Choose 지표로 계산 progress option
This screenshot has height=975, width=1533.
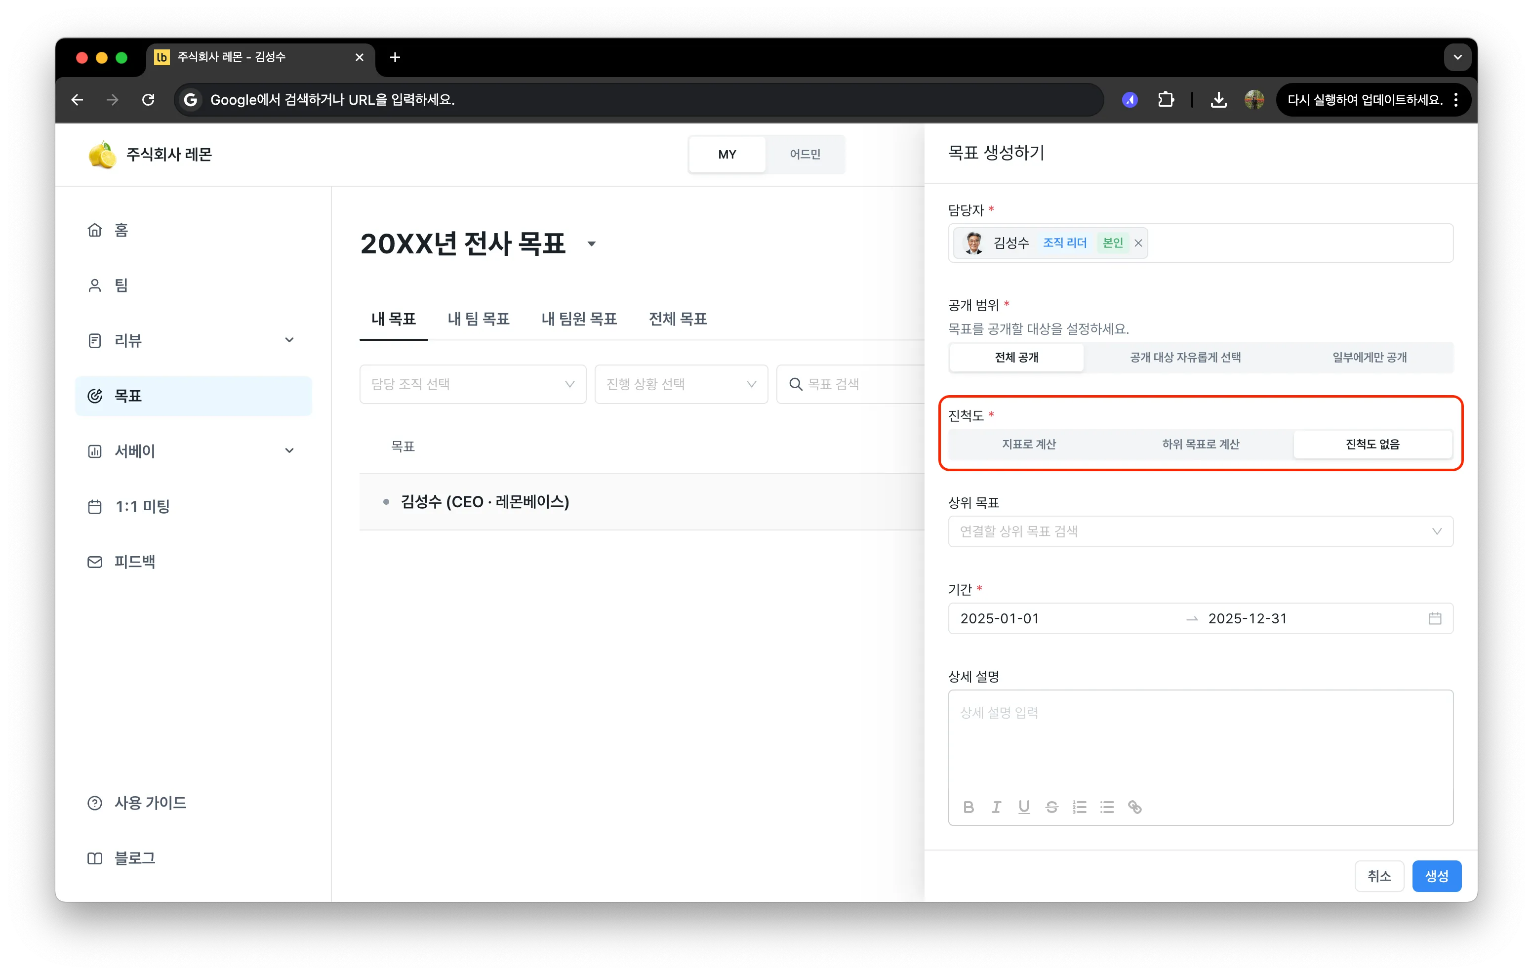coord(1029,444)
